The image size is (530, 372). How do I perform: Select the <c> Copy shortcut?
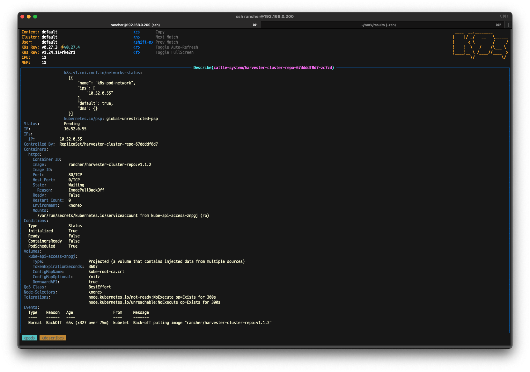click(x=137, y=32)
